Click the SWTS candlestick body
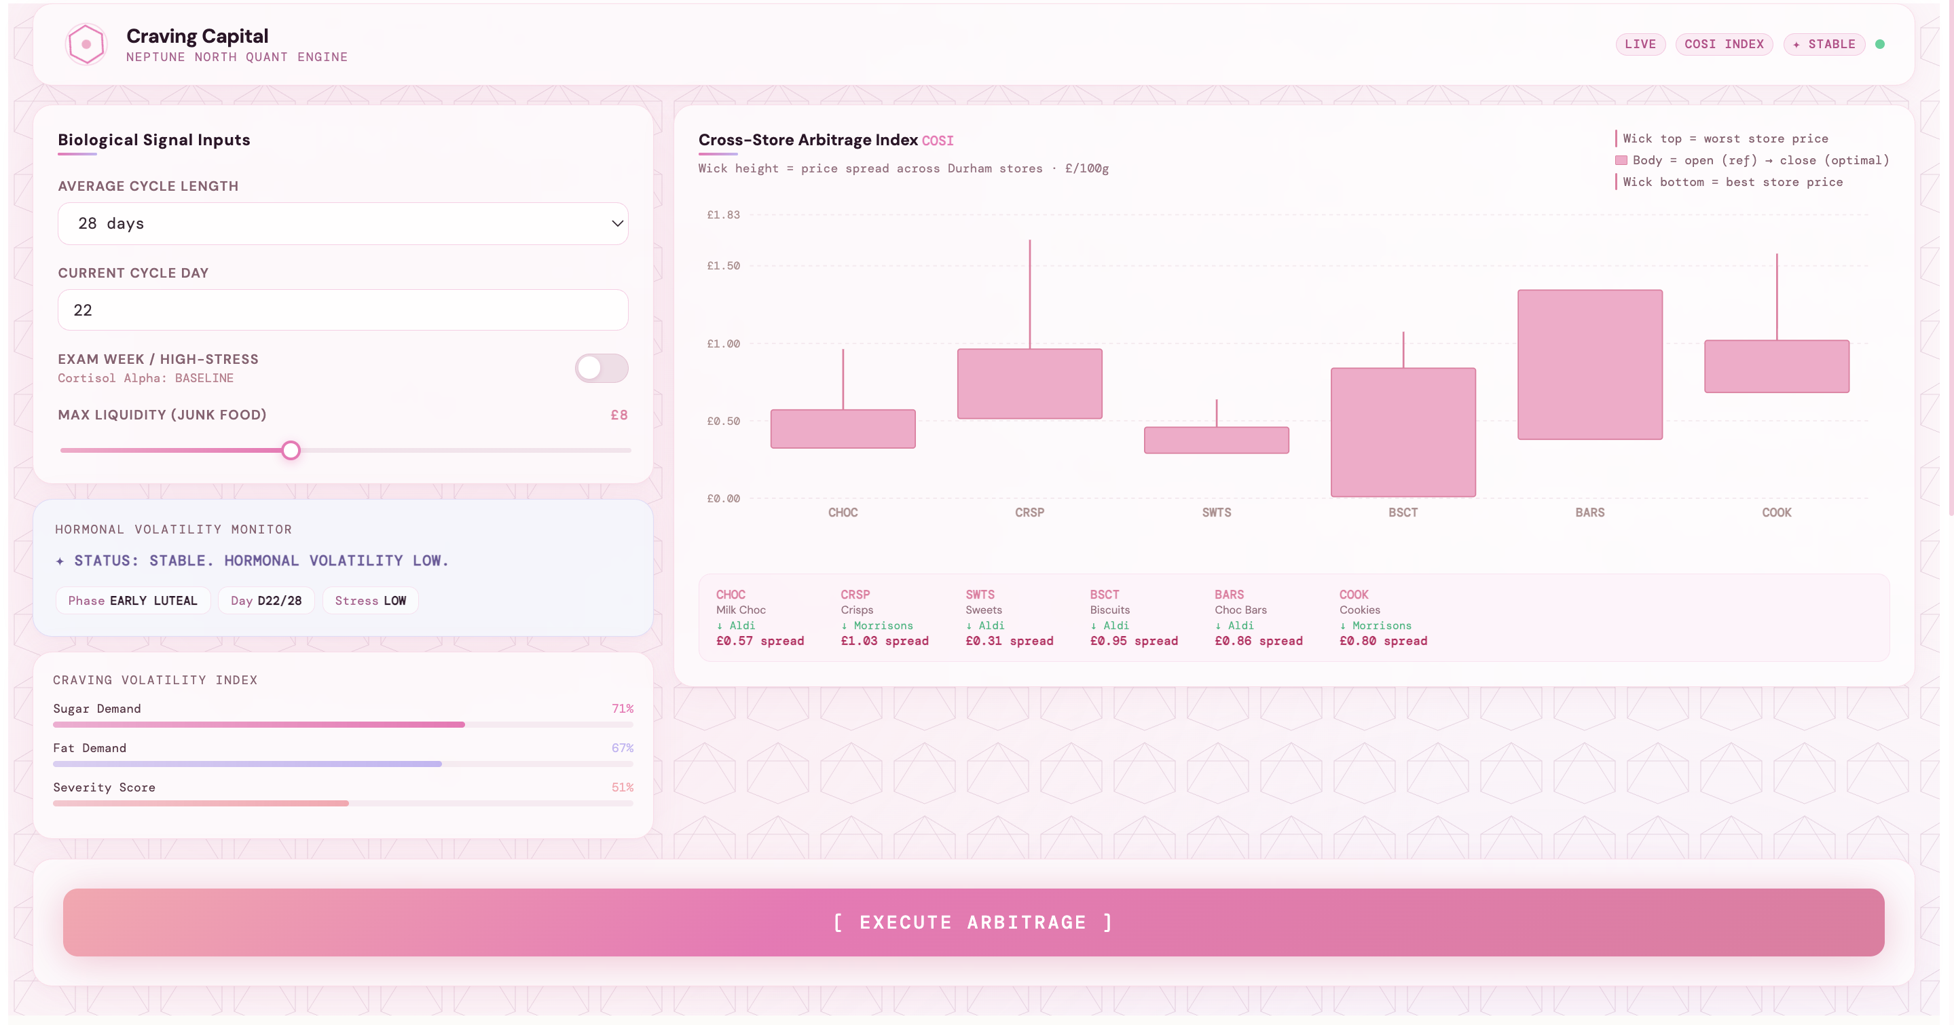Screen dimensions: 1954x1025 pyautogui.click(x=1216, y=441)
